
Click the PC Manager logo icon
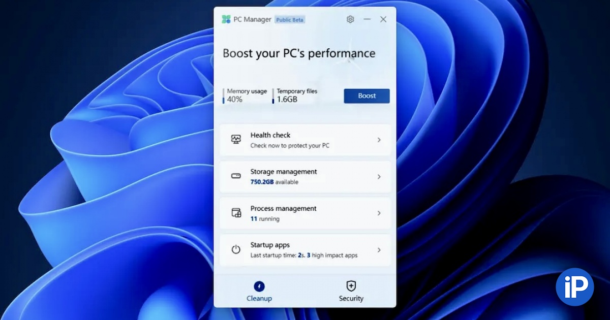[x=226, y=19]
